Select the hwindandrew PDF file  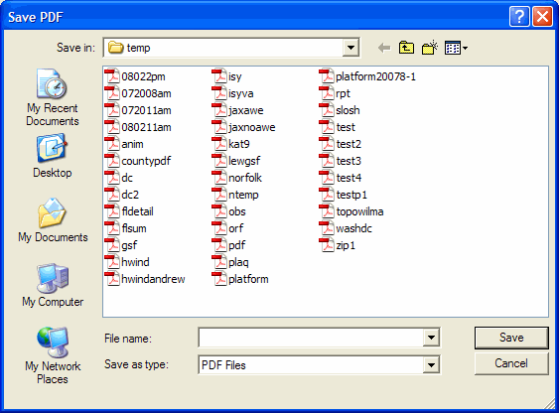tap(145, 279)
